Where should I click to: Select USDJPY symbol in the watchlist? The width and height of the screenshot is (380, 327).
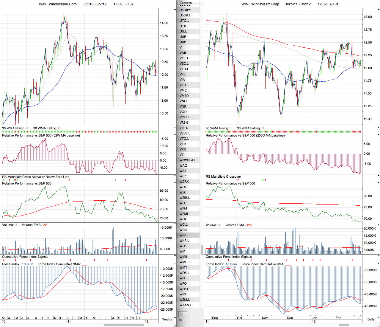pyautogui.click(x=185, y=10)
